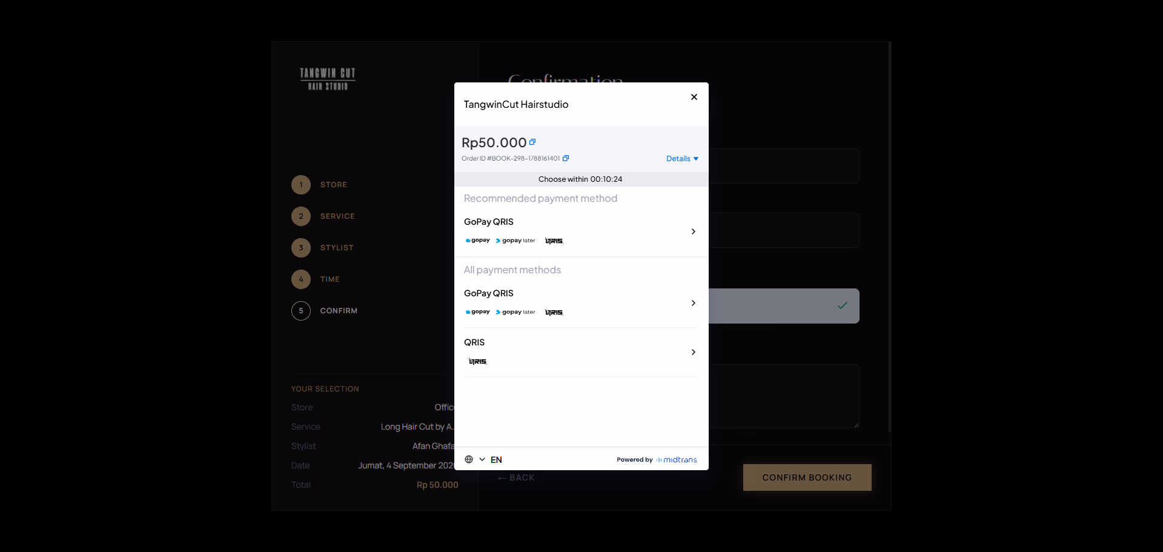Copy the Order ID using its copy icon
The height and width of the screenshot is (552, 1163).
[566, 158]
